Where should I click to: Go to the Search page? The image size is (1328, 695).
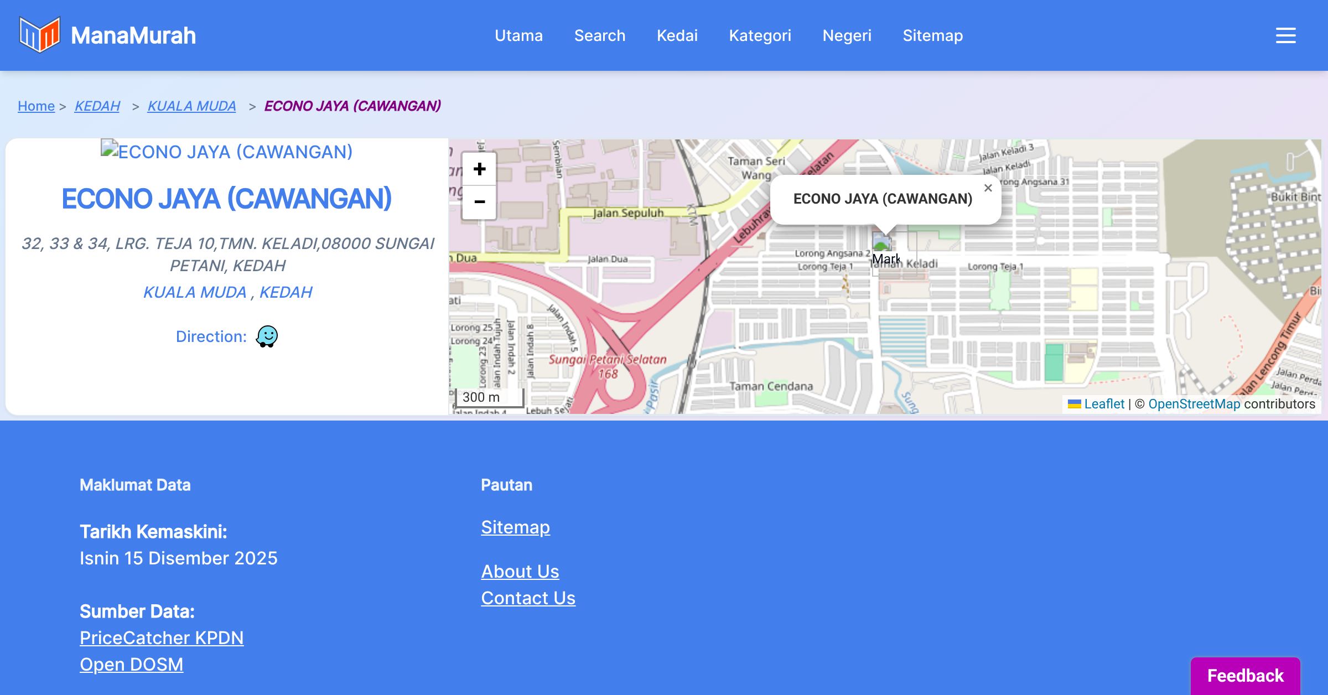[x=599, y=35]
